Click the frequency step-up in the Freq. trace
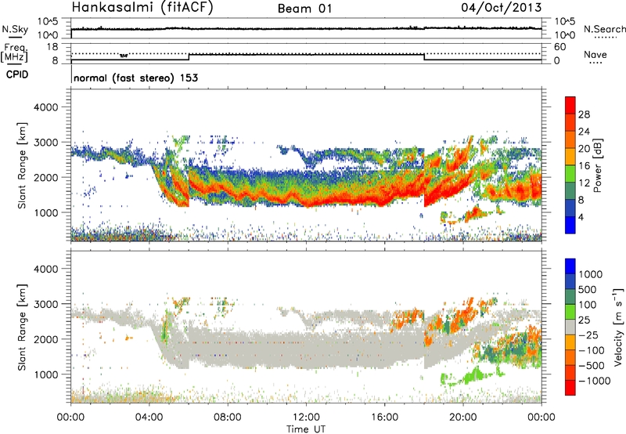The height and width of the screenshot is (434, 626). [189, 57]
